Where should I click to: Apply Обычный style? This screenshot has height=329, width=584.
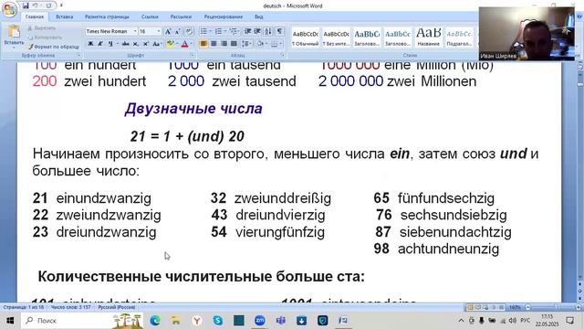[305, 37]
